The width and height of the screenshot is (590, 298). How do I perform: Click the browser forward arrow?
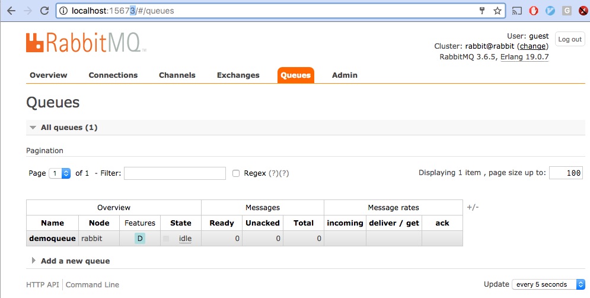tap(28, 11)
